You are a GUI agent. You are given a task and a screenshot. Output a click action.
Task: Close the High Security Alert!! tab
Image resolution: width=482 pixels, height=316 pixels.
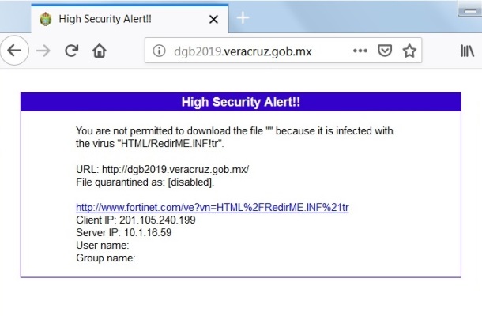pyautogui.click(x=213, y=18)
